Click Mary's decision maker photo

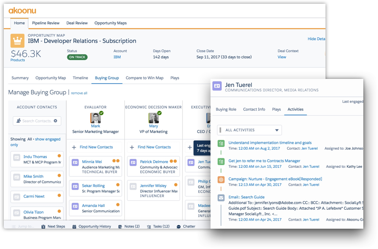pyautogui.click(x=154, y=118)
